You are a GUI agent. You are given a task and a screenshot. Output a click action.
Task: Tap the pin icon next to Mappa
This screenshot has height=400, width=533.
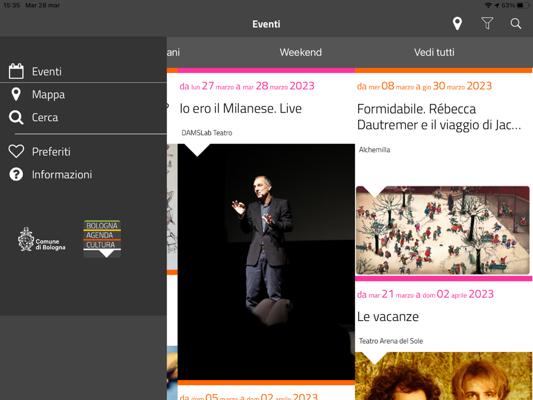[x=16, y=94]
